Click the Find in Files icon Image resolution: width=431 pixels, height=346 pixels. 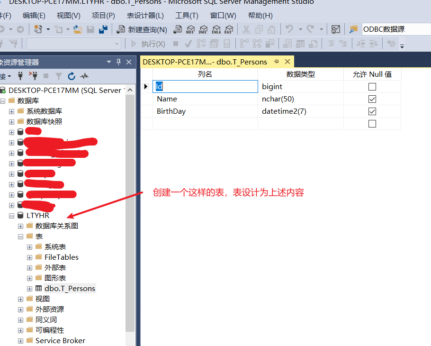point(353,29)
